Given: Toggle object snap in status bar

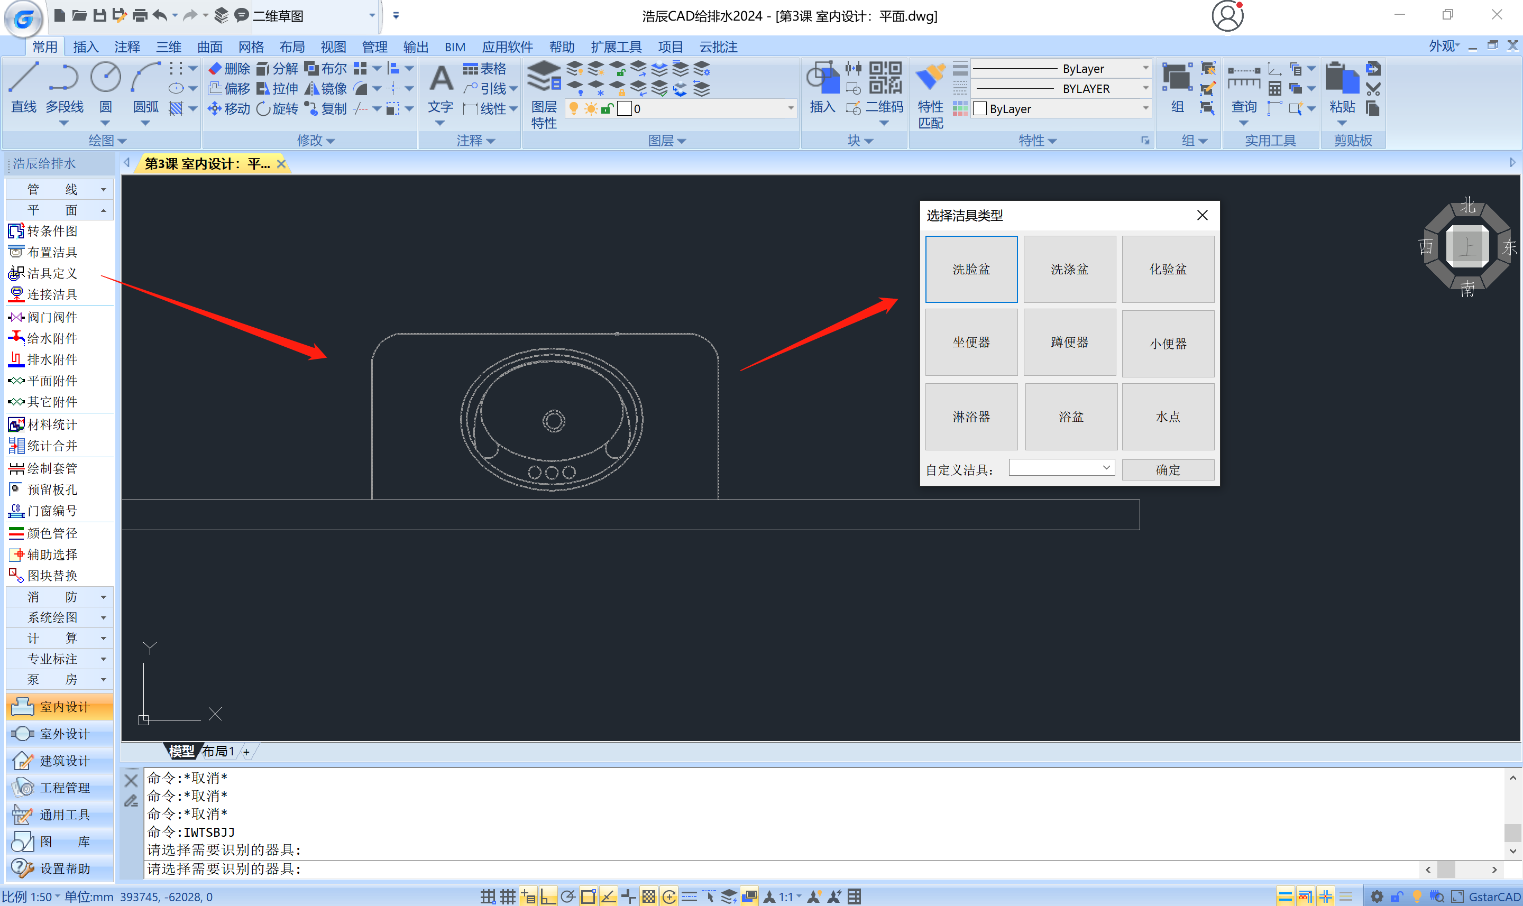Looking at the screenshot, I should point(588,896).
